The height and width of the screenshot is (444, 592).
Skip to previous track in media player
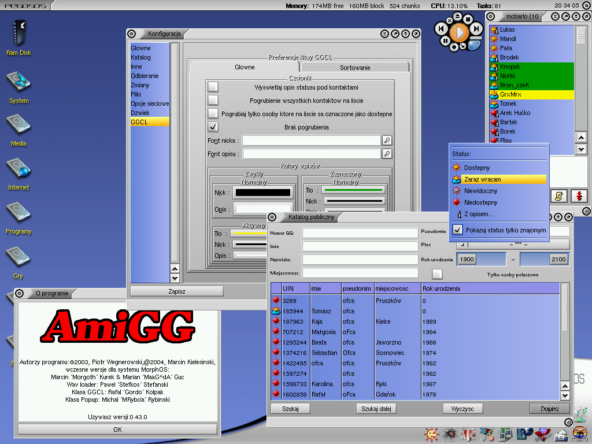tap(441, 29)
